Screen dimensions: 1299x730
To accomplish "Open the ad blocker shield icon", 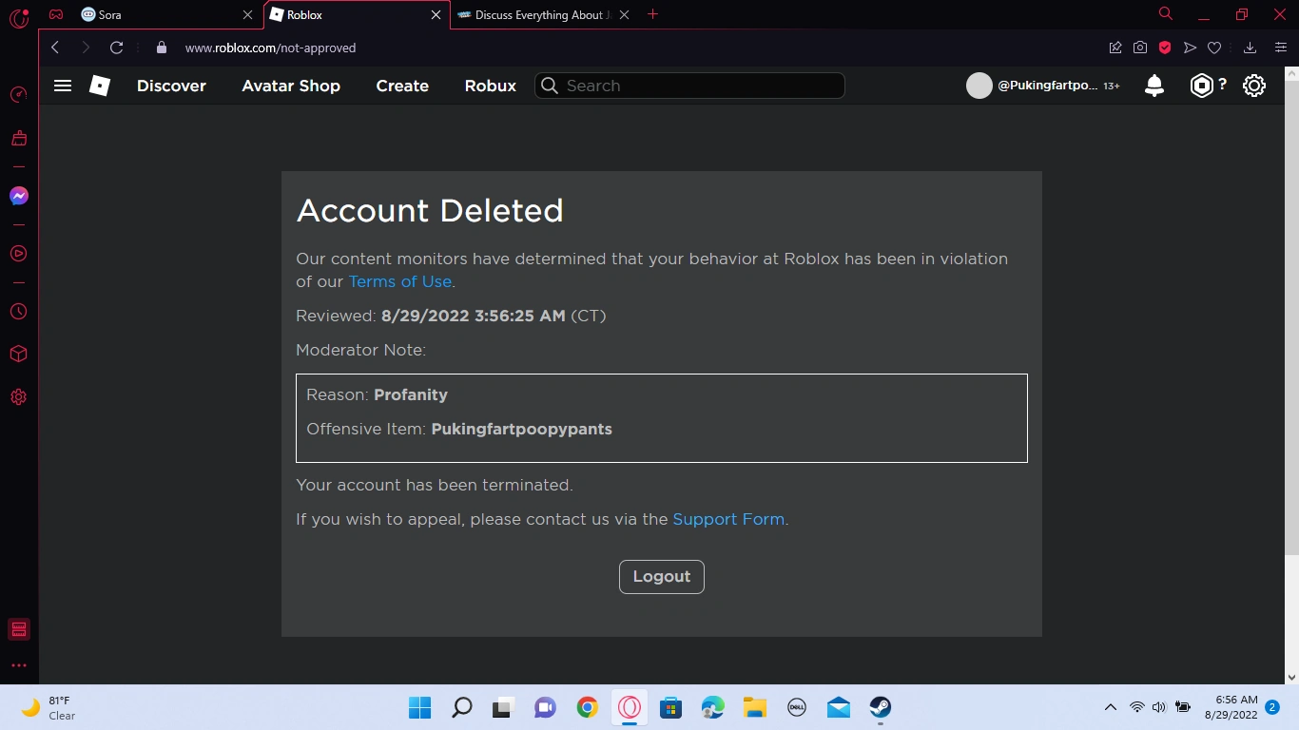I will (x=1165, y=47).
